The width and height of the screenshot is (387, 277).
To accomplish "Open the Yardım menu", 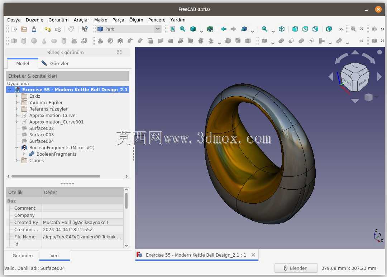I will 178,20.
